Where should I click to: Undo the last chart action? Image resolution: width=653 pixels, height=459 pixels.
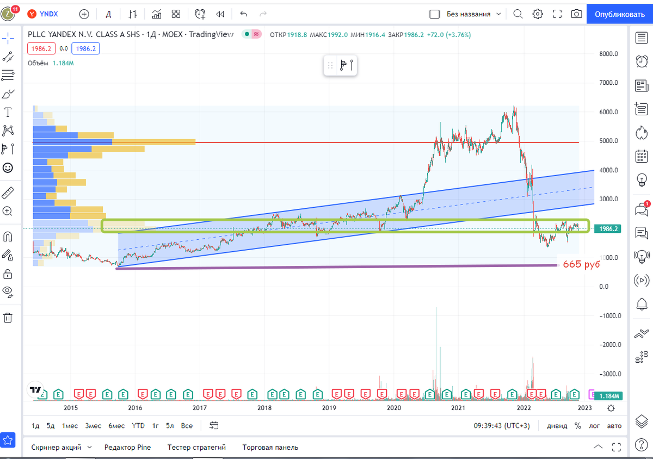243,14
